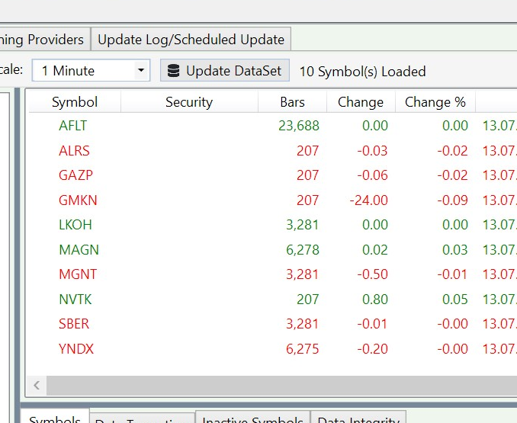The image size is (517, 423).
Task: Switch to Update Log/Scheduled Update tab
Action: [x=191, y=40]
